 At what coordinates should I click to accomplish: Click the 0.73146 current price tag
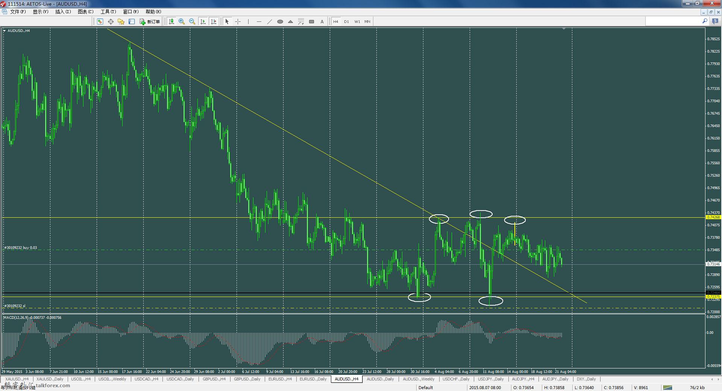click(713, 264)
